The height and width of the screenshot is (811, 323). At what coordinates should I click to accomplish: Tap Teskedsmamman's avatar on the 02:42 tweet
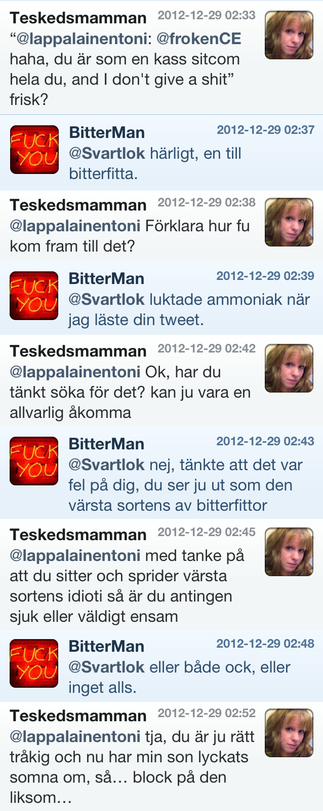point(289,368)
